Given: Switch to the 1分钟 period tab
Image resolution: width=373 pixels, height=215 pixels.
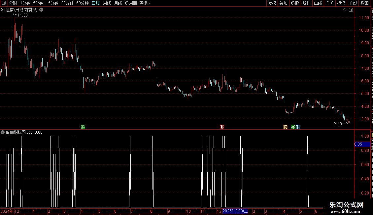Looking at the screenshot, I should click(25, 3).
